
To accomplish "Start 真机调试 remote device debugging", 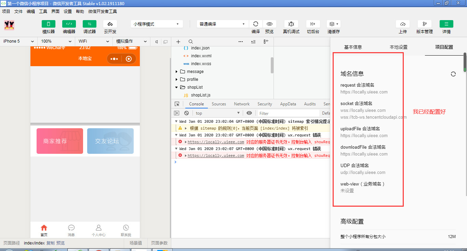I will tap(291, 24).
